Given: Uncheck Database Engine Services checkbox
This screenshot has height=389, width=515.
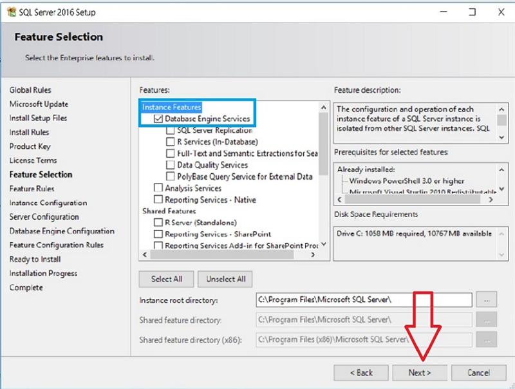Looking at the screenshot, I should click(158, 119).
